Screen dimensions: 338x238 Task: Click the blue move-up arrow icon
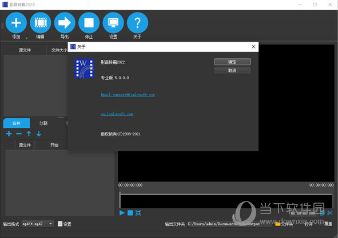point(29,134)
